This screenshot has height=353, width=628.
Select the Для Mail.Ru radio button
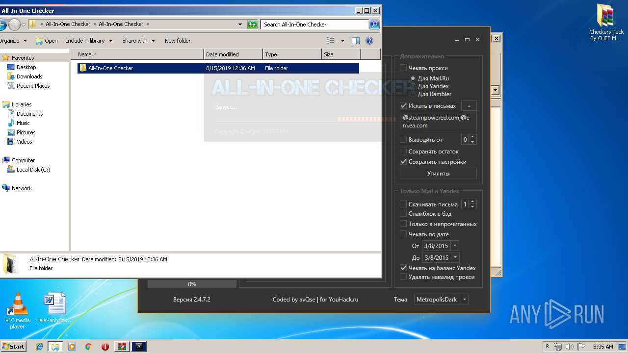point(413,78)
